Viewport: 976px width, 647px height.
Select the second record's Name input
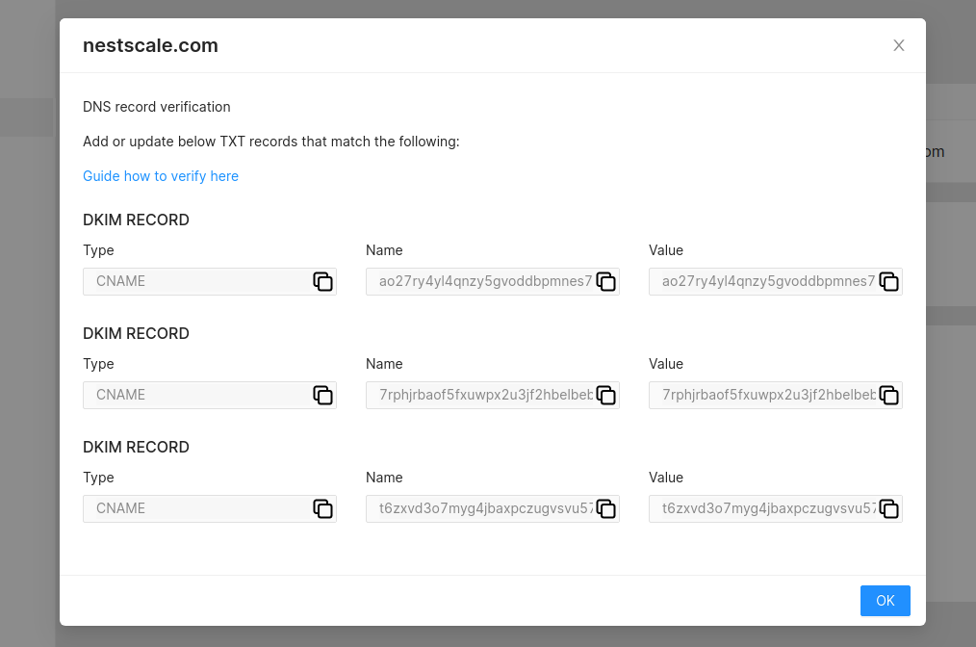[x=476, y=395]
